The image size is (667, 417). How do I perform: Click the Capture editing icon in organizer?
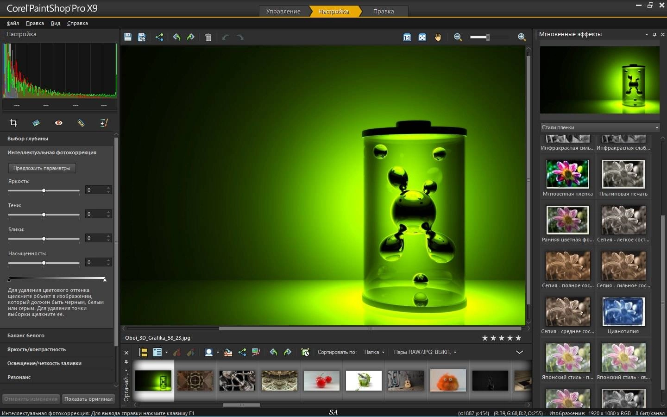177,352
